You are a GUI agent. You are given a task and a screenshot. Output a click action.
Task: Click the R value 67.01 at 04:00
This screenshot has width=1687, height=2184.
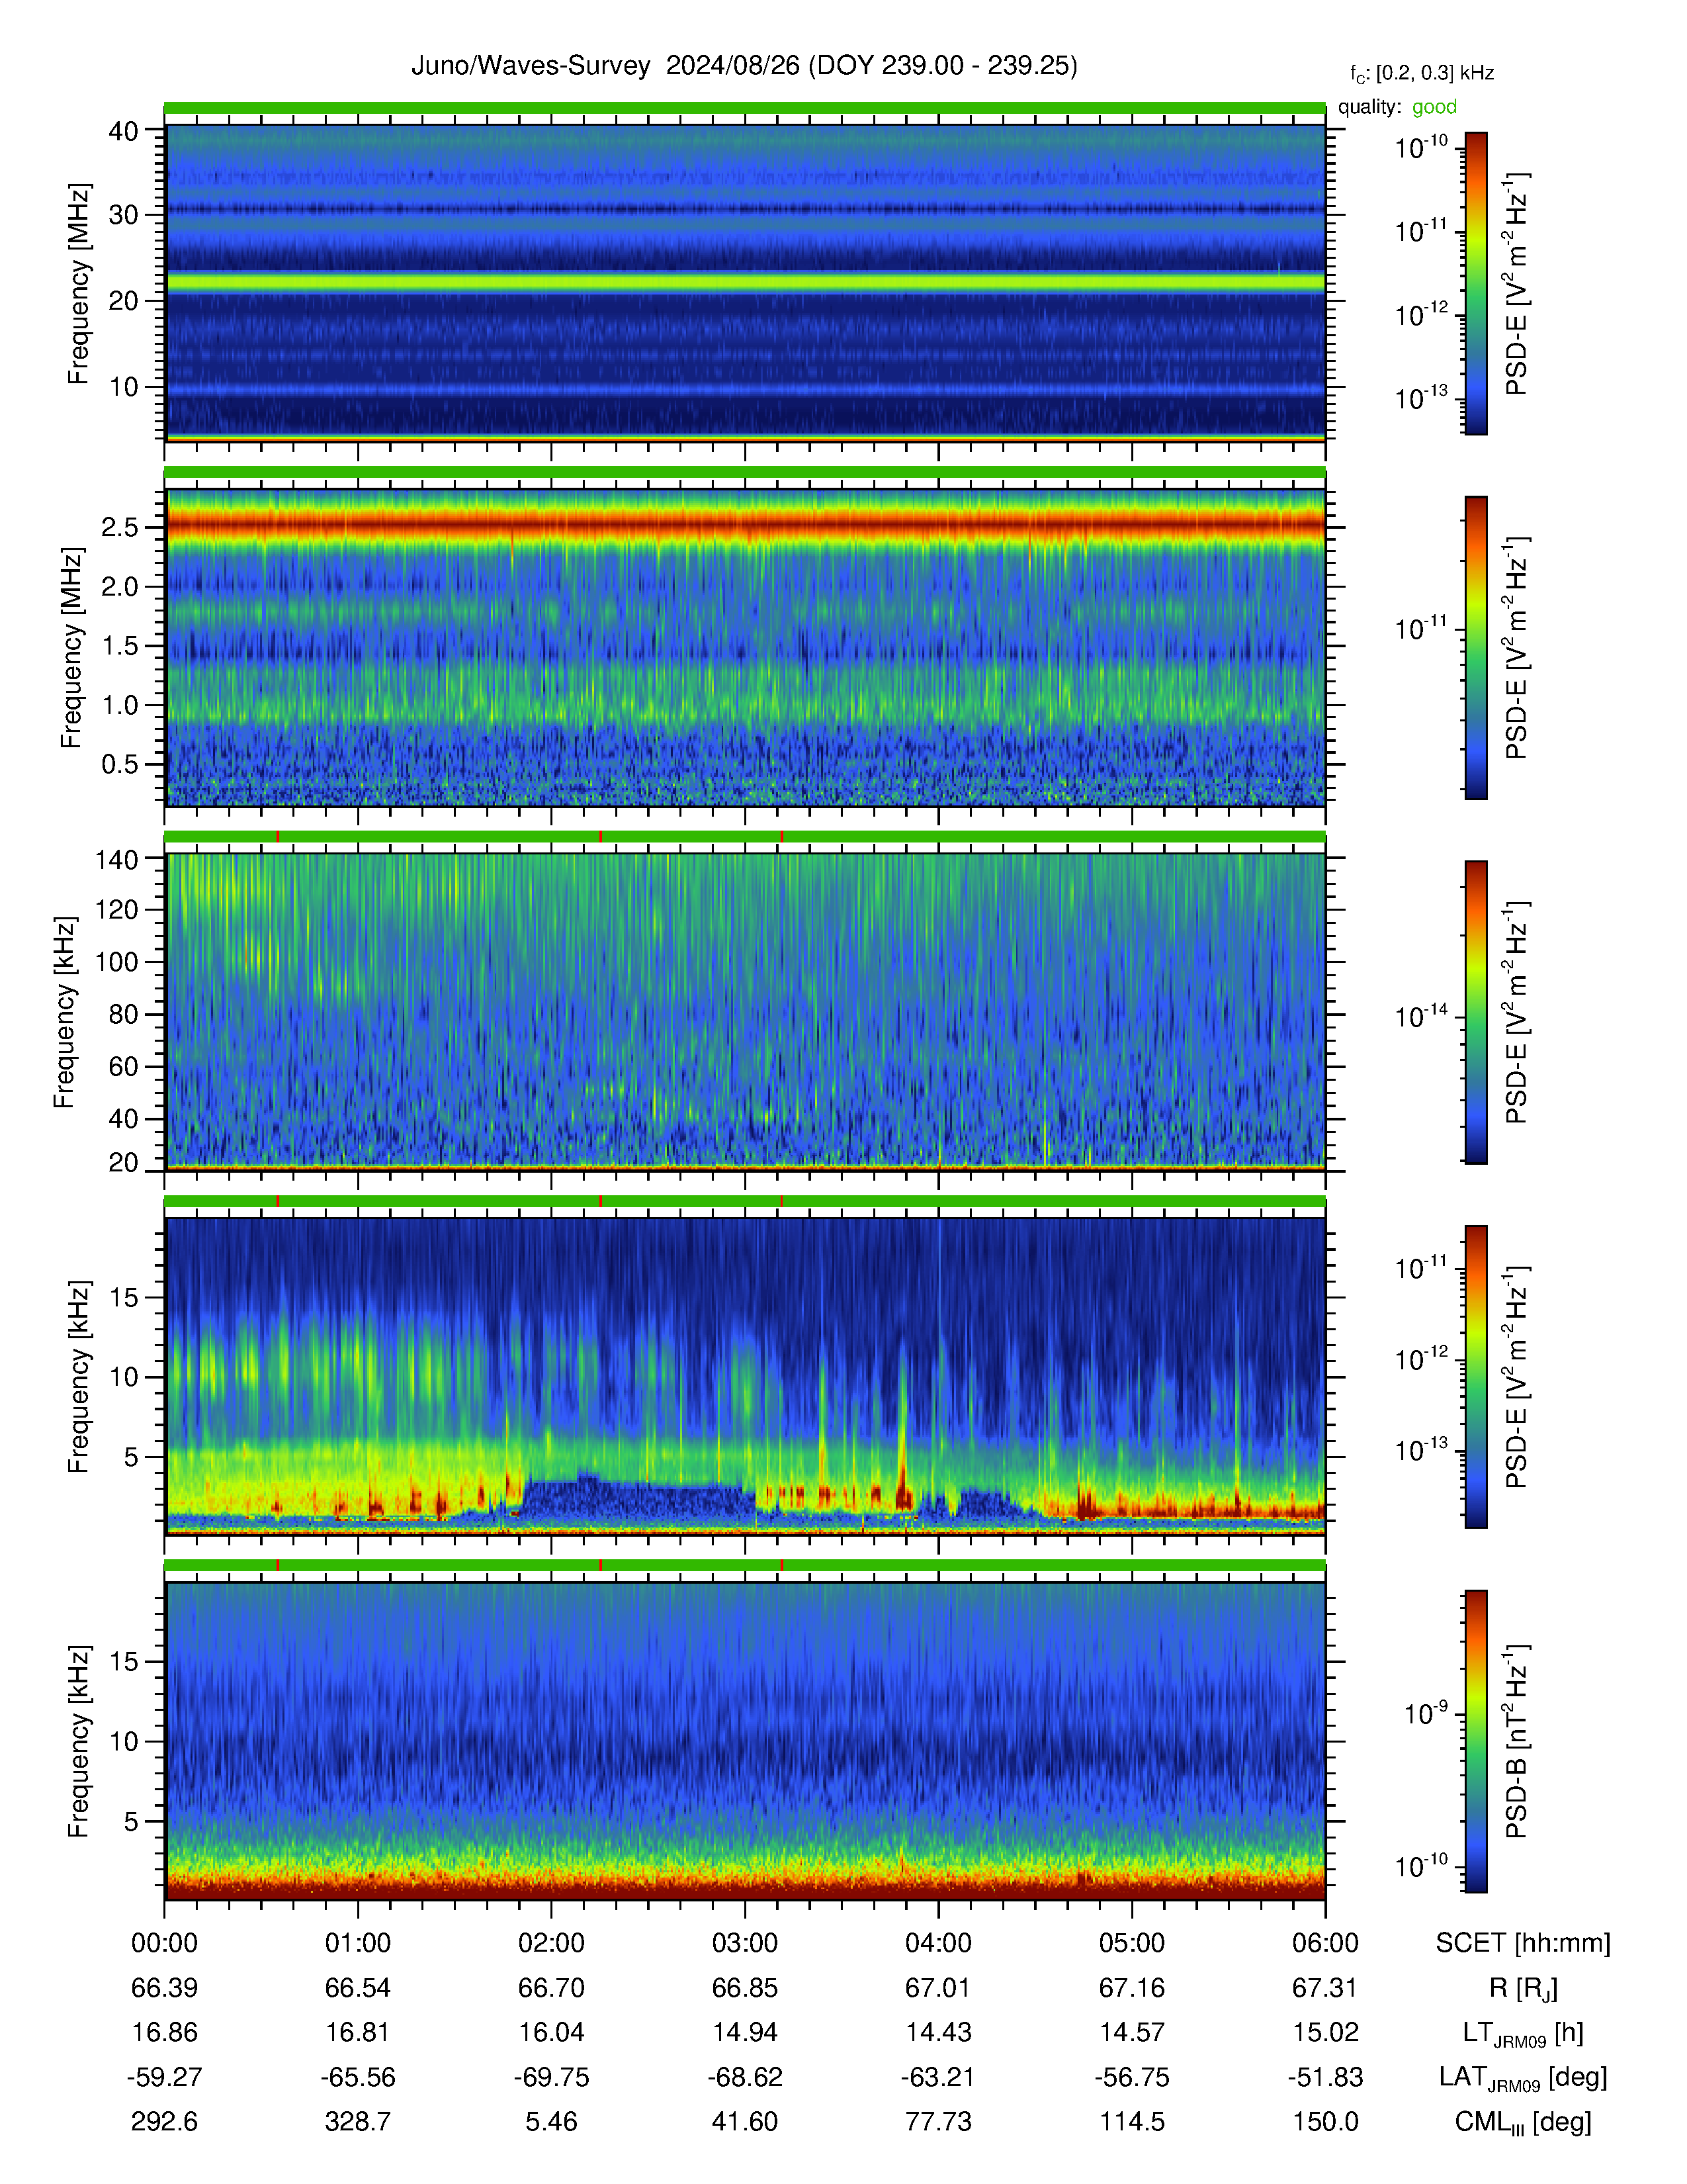(939, 1988)
